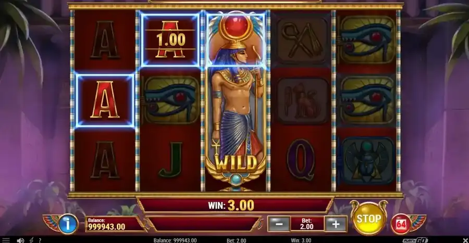Screen dimensions: 469x243
Task: Stop the spin with yellow STOP button
Action: (368, 219)
